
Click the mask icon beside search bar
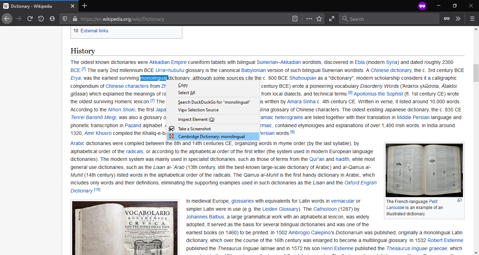coord(447,19)
